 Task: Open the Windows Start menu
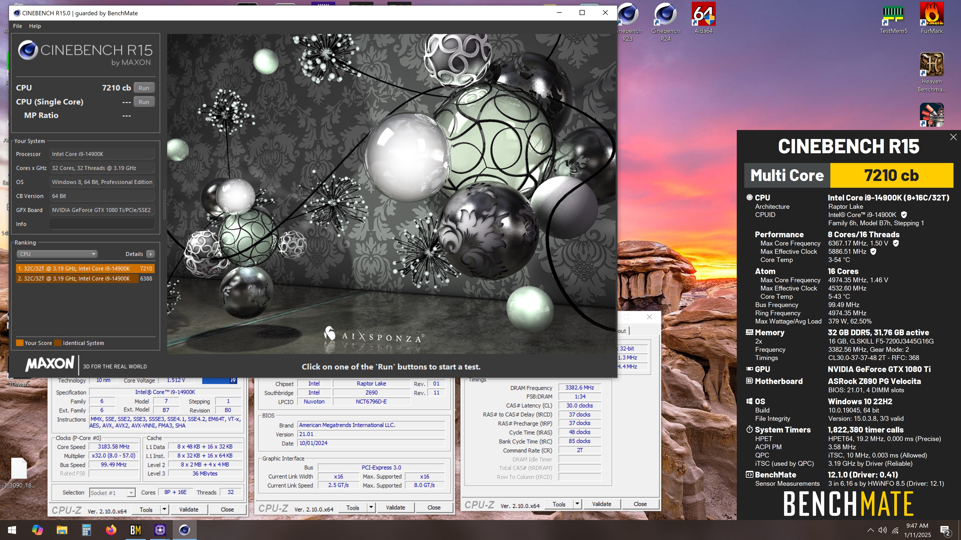coord(12,530)
